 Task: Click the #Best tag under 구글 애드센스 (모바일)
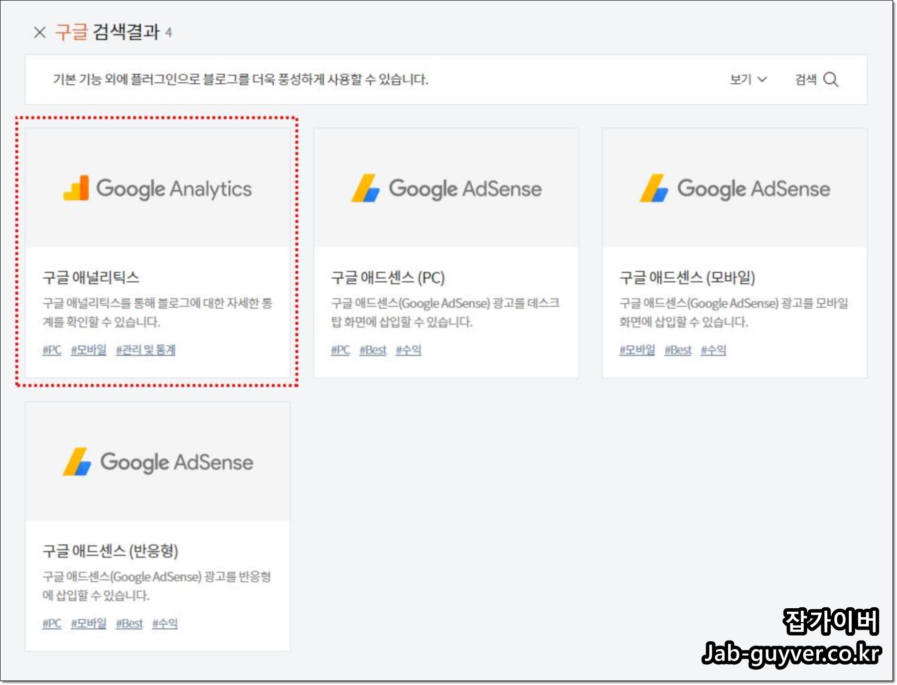[678, 350]
